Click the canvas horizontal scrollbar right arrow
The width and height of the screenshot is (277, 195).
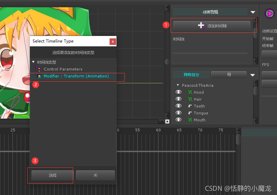click(162, 121)
